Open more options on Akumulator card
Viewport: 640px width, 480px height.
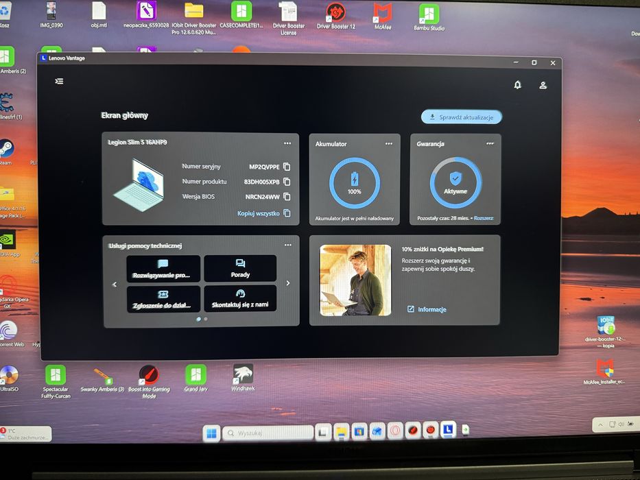click(x=388, y=144)
